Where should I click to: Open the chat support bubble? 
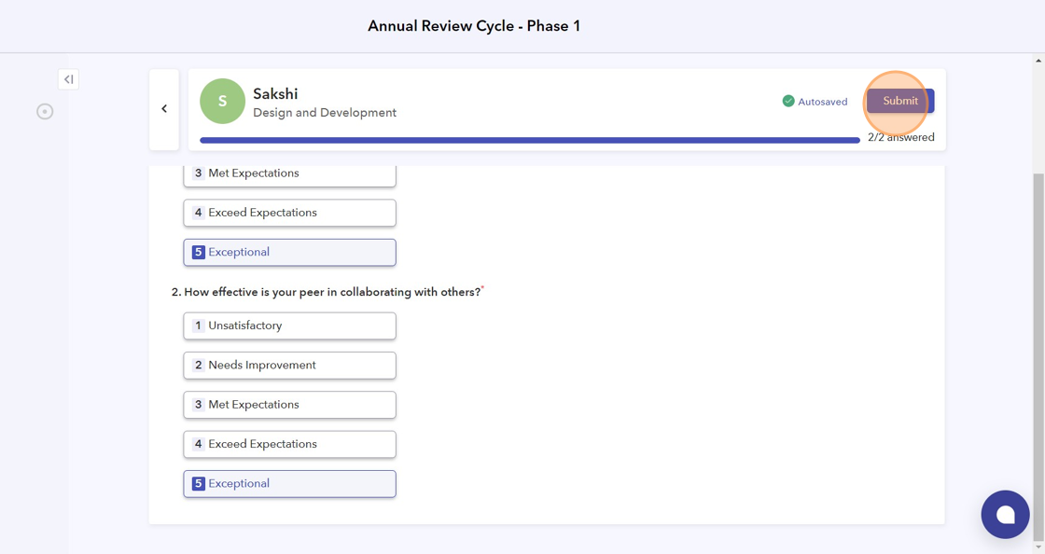1005,514
